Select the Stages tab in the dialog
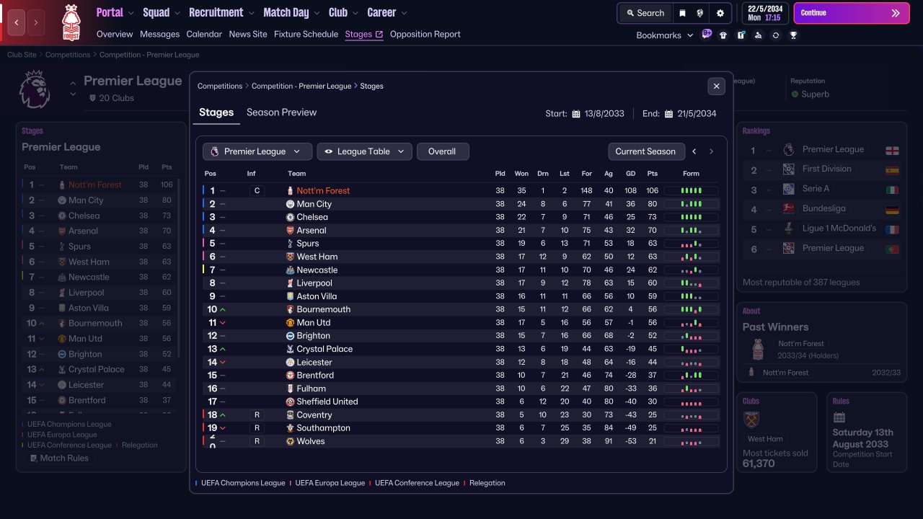 (216, 112)
